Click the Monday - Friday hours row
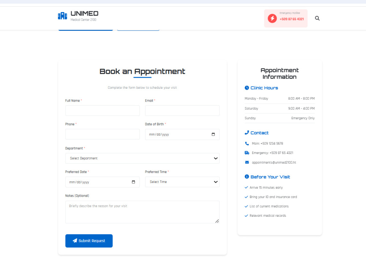The height and width of the screenshot is (275, 366). point(280,99)
